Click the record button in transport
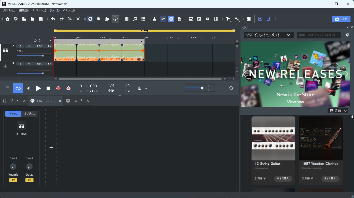Image resolution: width=354 pixels, height=198 pixels. (x=58, y=88)
